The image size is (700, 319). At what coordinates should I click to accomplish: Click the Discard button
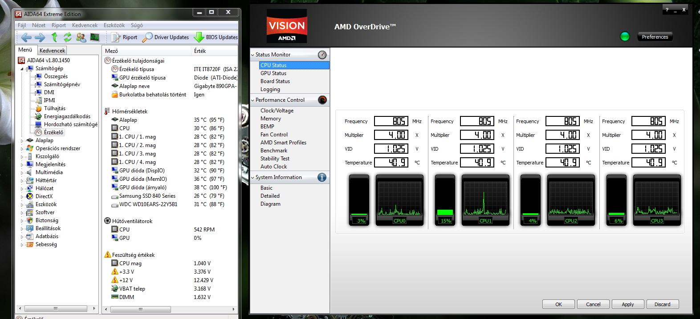(x=662, y=304)
